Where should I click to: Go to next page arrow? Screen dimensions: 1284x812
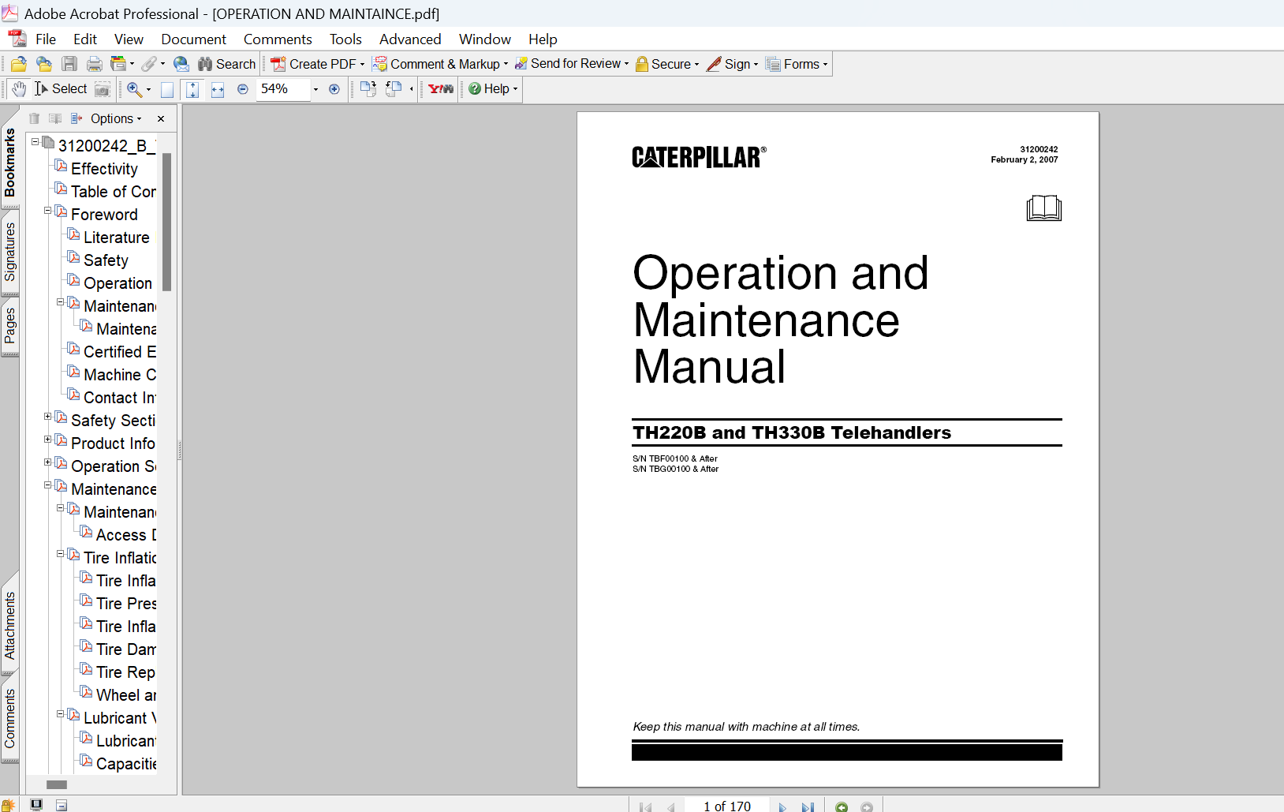(x=782, y=807)
